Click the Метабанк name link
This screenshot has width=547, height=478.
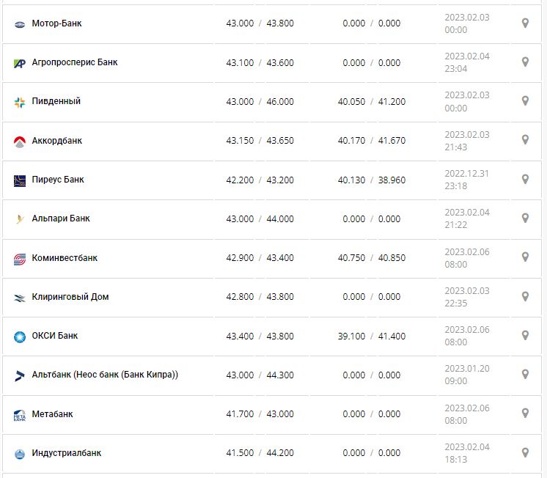pos(52,414)
